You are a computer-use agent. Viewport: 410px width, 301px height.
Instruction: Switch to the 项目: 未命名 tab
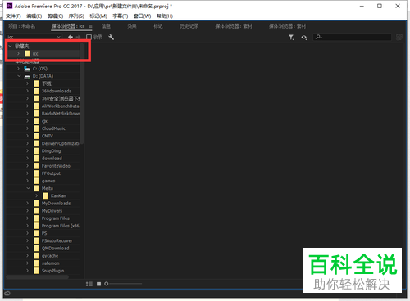(x=21, y=26)
